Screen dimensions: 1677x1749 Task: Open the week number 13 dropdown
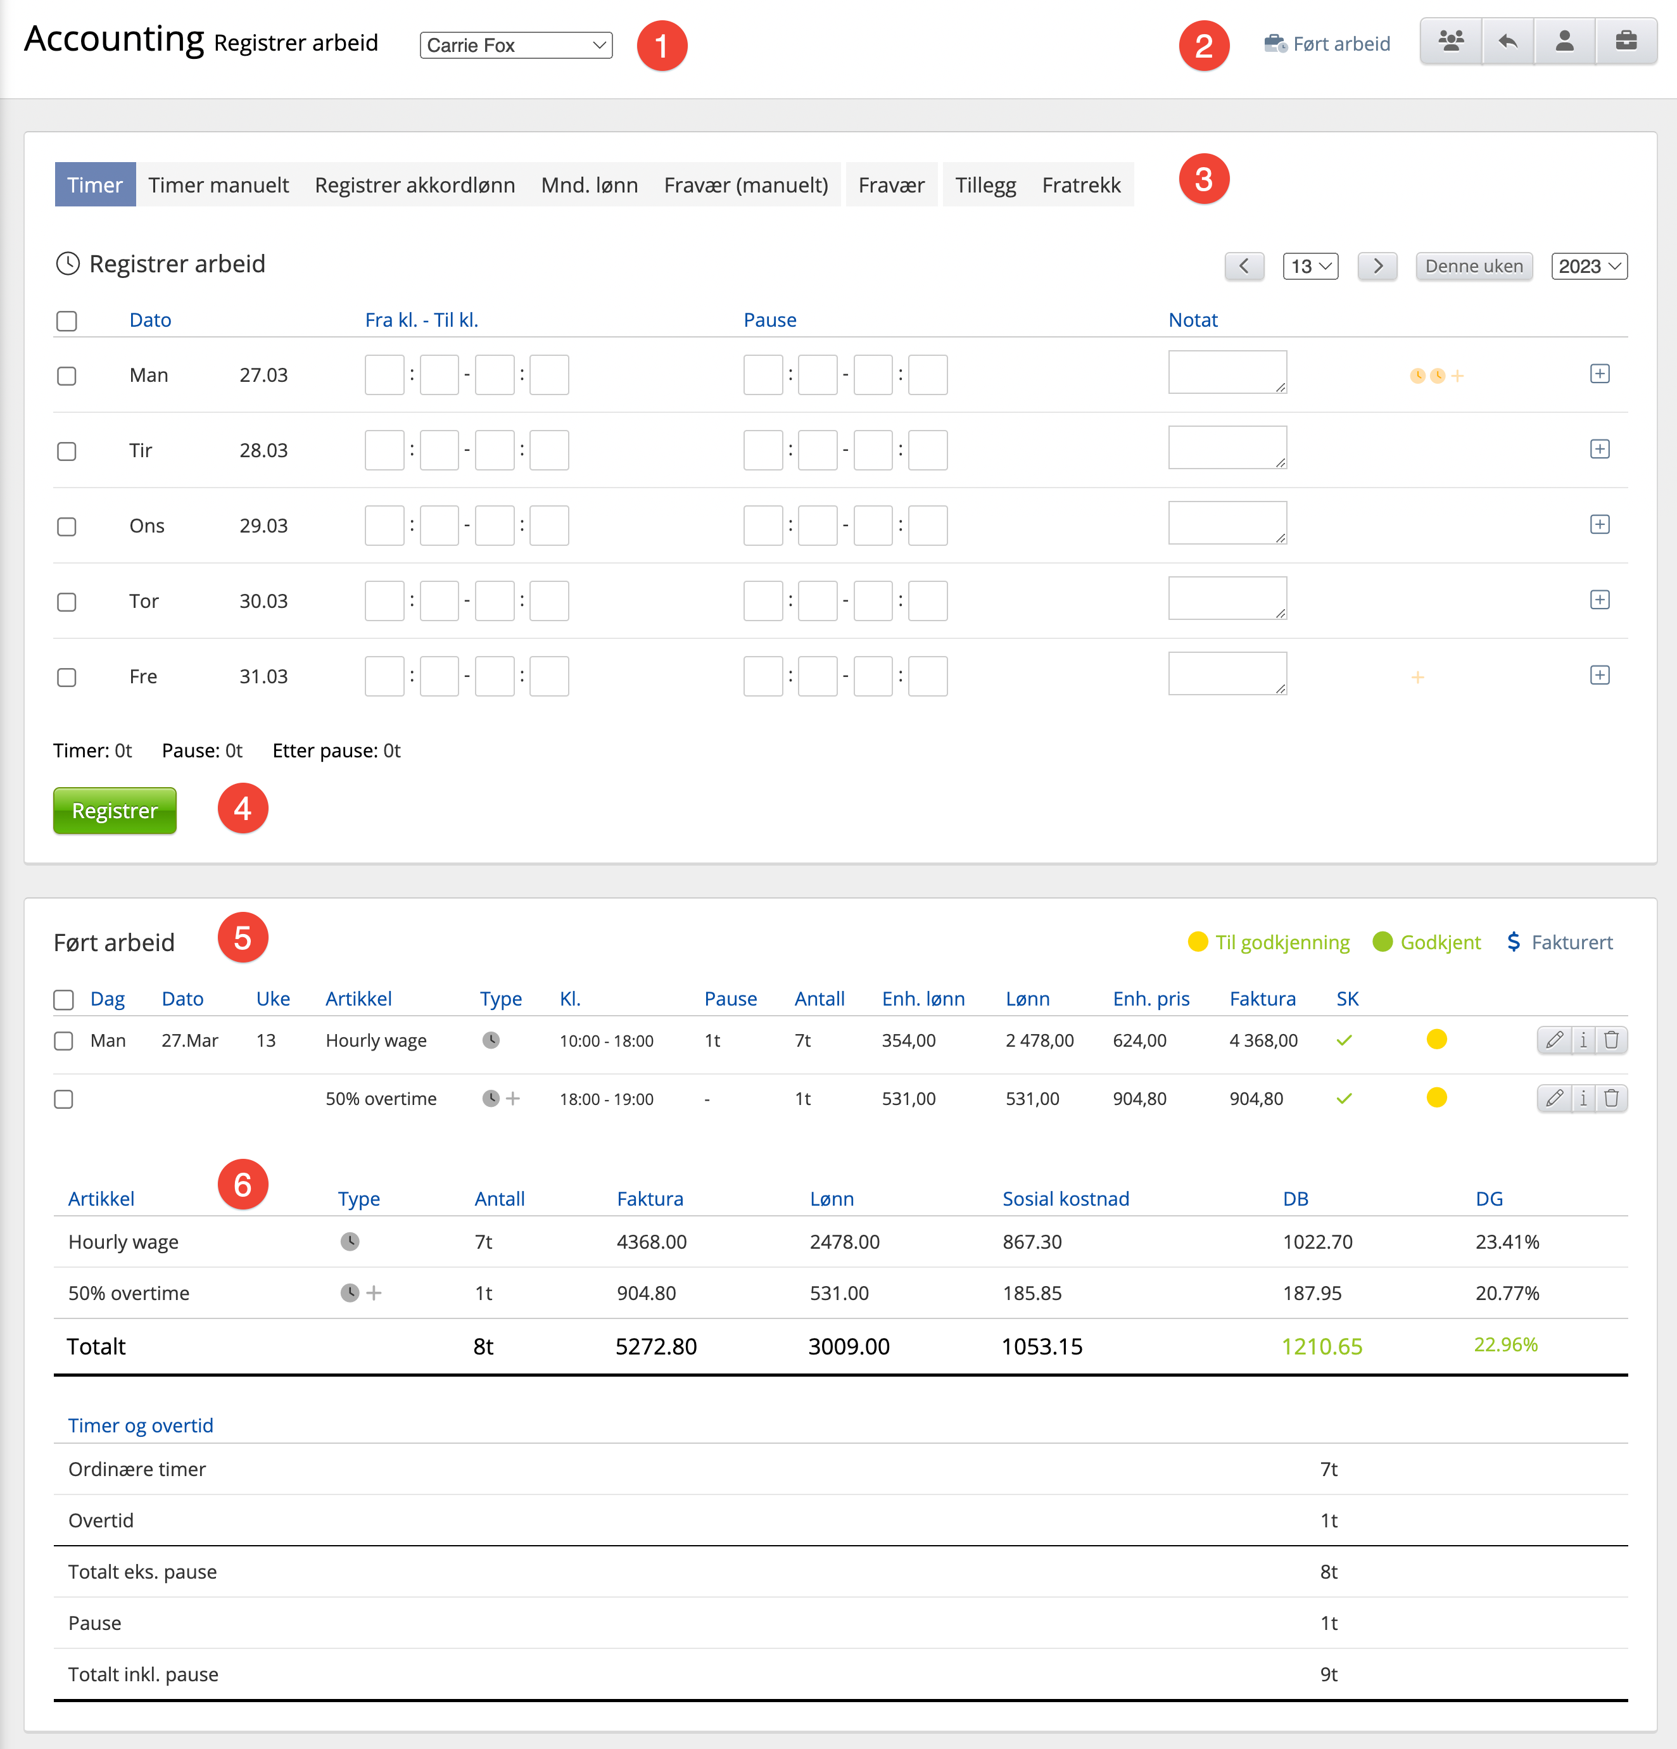pyautogui.click(x=1310, y=266)
